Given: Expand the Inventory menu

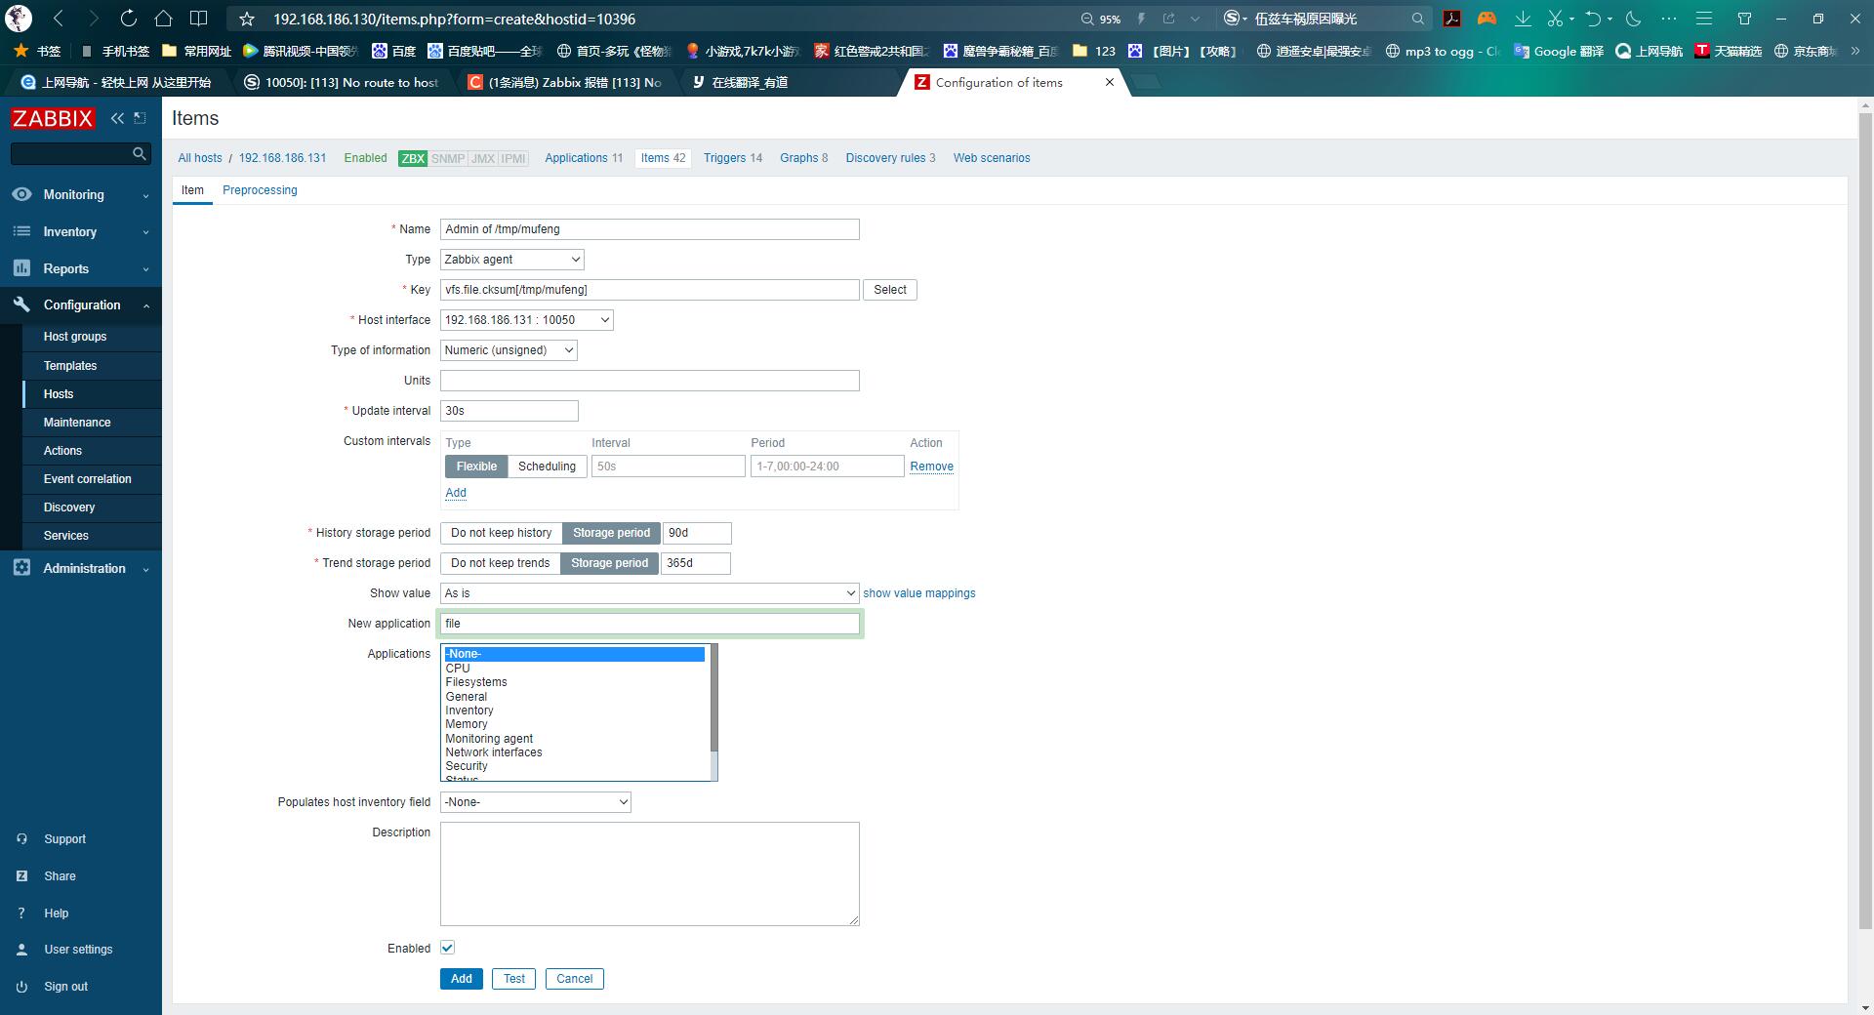Looking at the screenshot, I should click(81, 231).
